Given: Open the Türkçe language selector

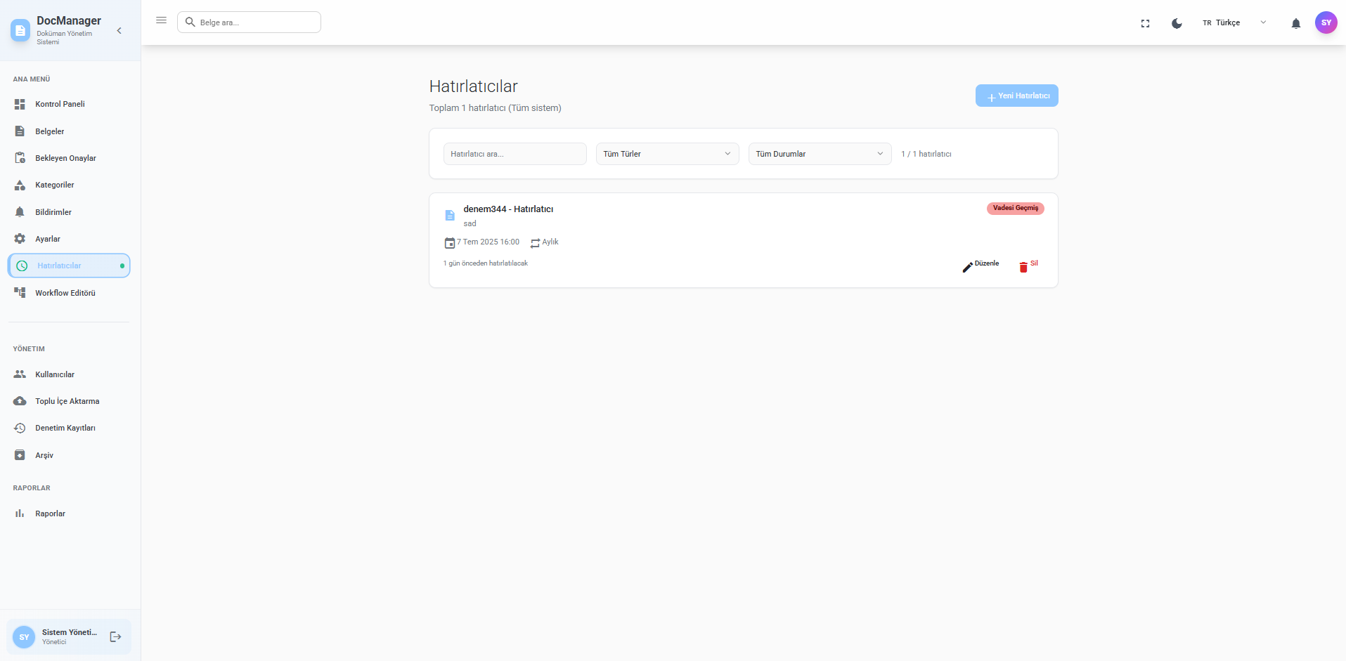Looking at the screenshot, I should click(x=1234, y=22).
